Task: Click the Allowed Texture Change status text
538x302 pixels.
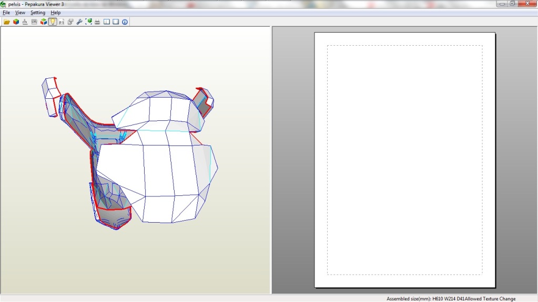Action: coord(490,298)
